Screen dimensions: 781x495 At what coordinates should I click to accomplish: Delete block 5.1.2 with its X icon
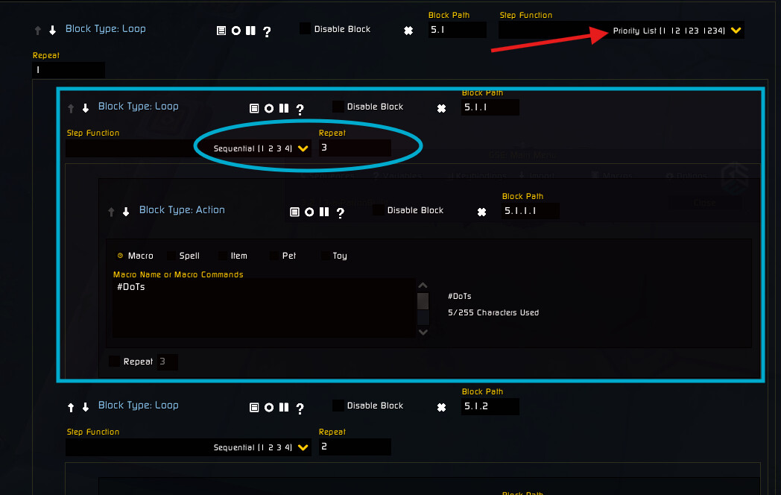pyautogui.click(x=441, y=407)
